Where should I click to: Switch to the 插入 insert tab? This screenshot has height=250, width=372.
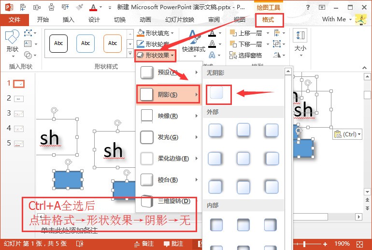69,19
